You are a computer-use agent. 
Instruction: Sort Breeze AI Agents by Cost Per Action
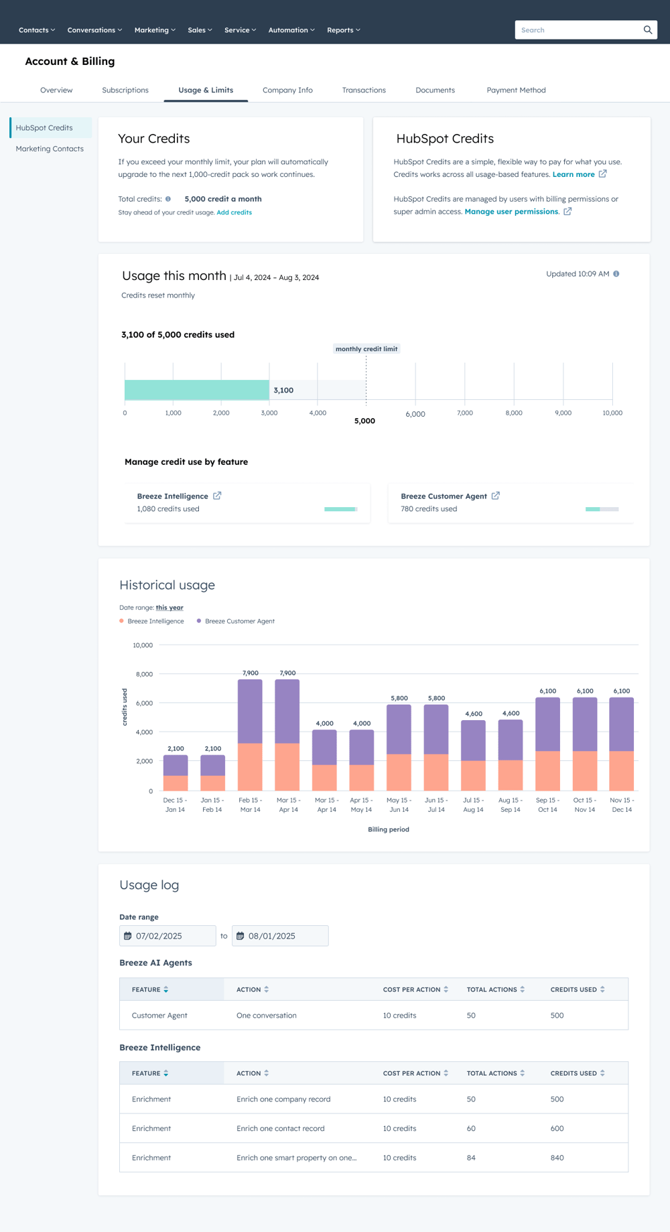[446, 989]
